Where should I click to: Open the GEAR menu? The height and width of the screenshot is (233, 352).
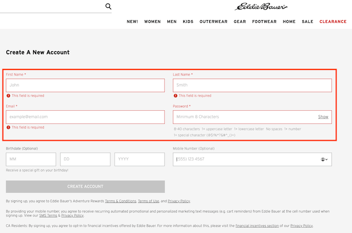(x=240, y=22)
